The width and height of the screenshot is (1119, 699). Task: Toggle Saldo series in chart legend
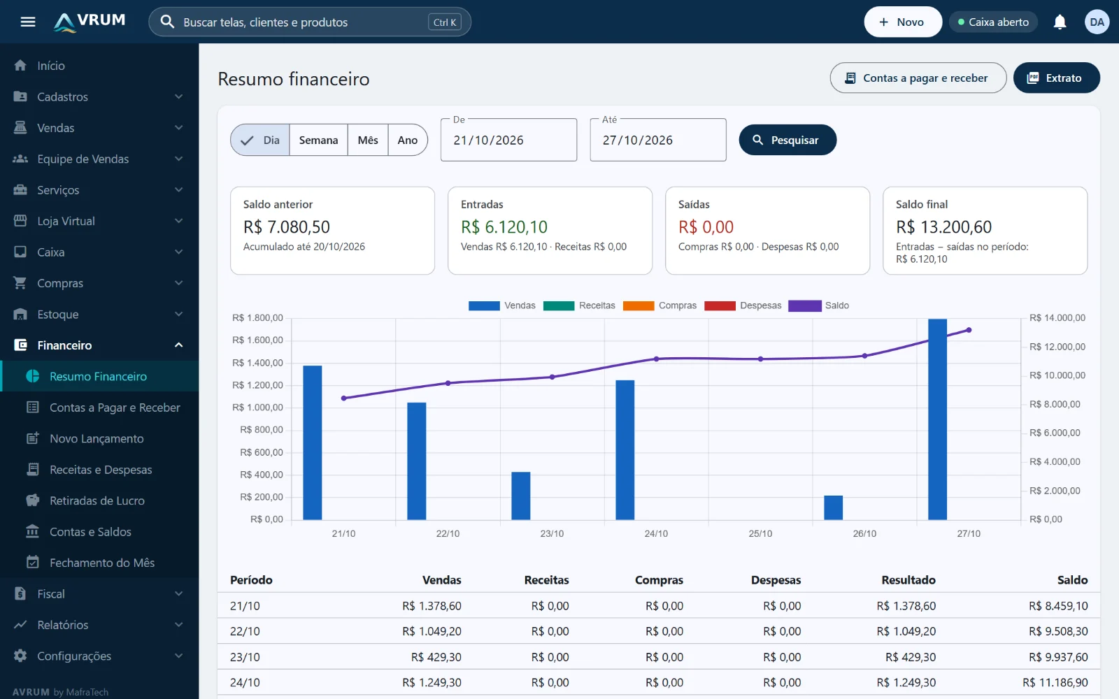(x=818, y=305)
